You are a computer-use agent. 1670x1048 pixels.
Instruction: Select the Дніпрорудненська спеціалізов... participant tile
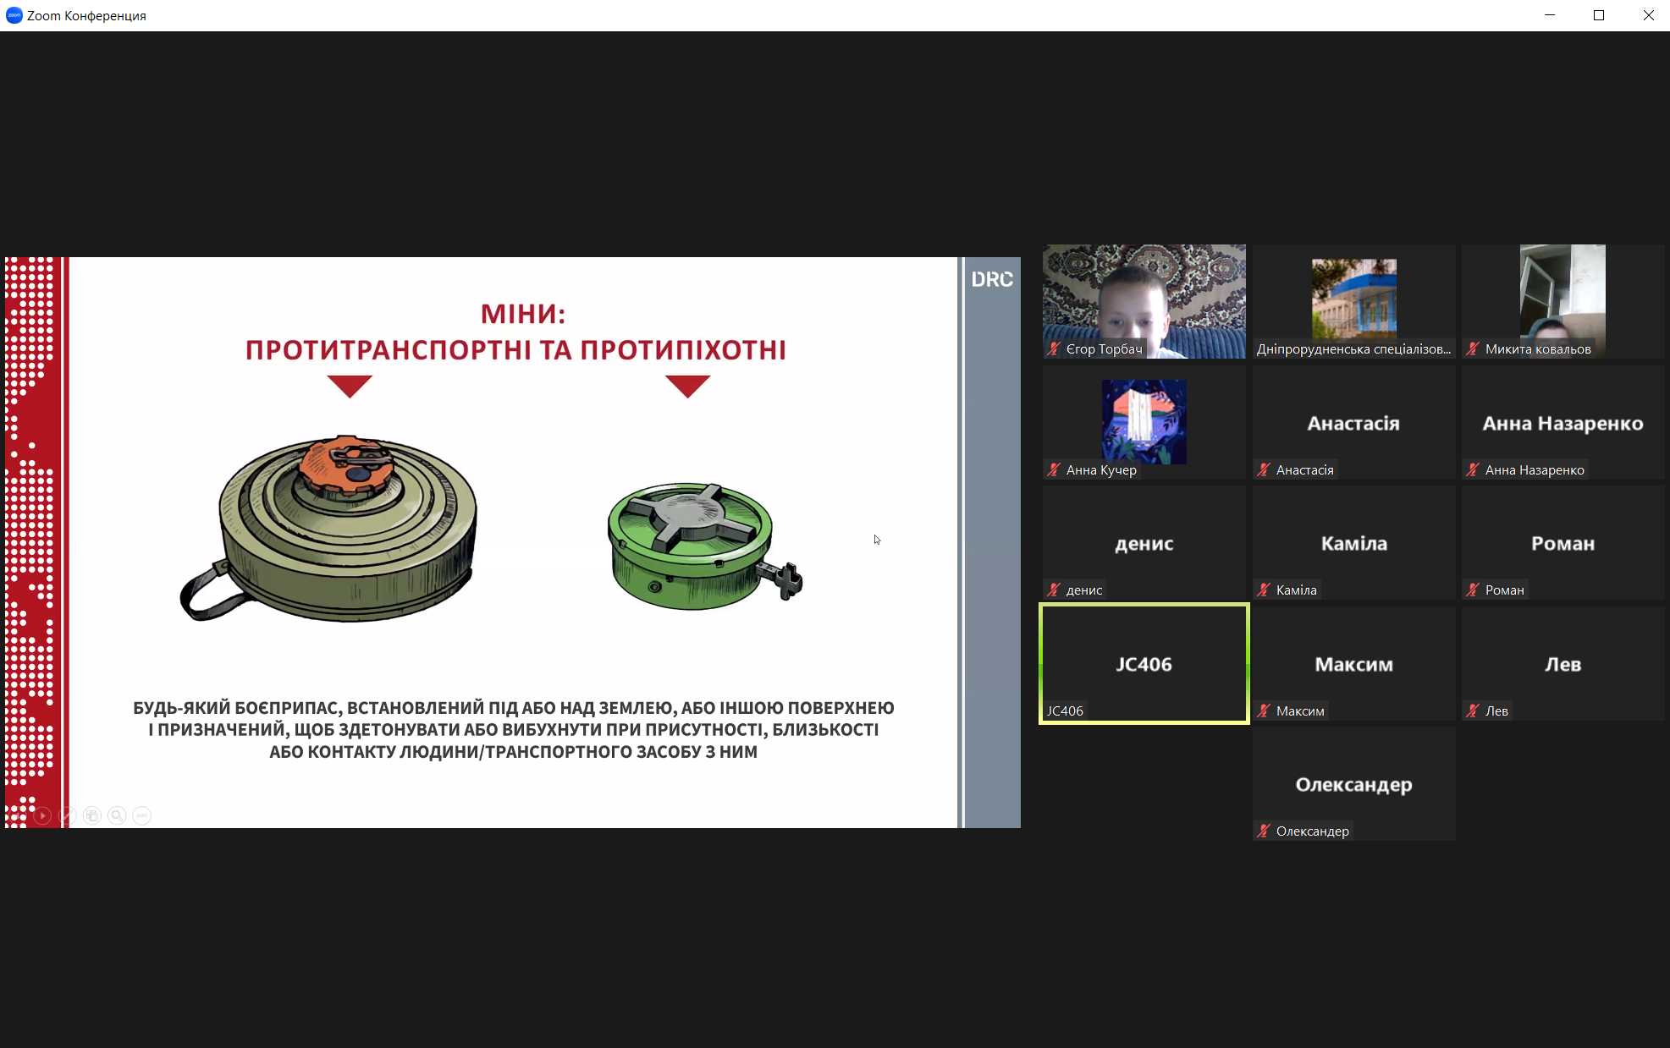point(1353,300)
